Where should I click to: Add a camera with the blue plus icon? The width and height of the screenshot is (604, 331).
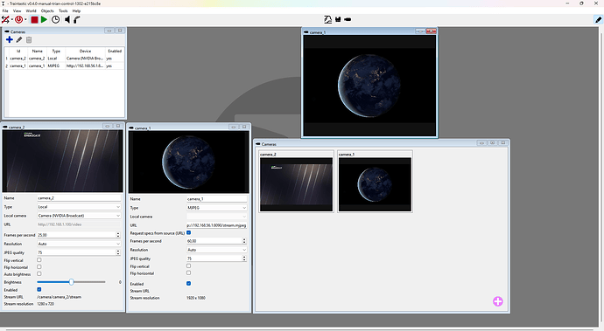click(10, 39)
